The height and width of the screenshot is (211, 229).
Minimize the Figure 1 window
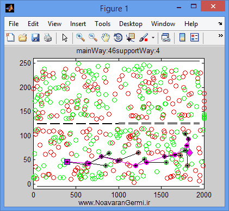[179, 7]
